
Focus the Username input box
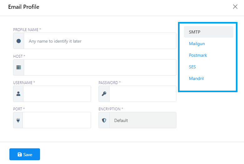(57, 94)
